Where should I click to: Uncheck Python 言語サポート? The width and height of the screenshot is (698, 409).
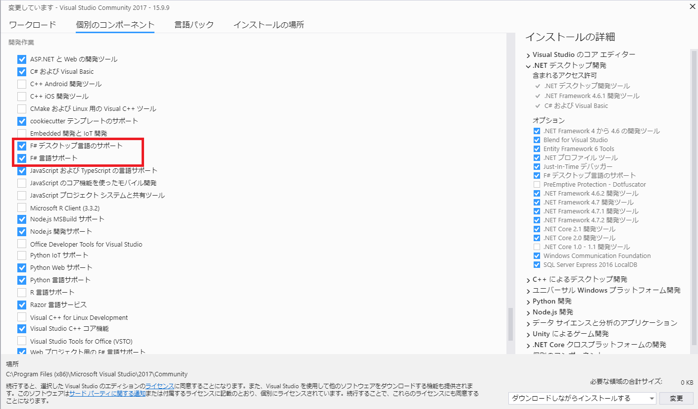(22, 279)
